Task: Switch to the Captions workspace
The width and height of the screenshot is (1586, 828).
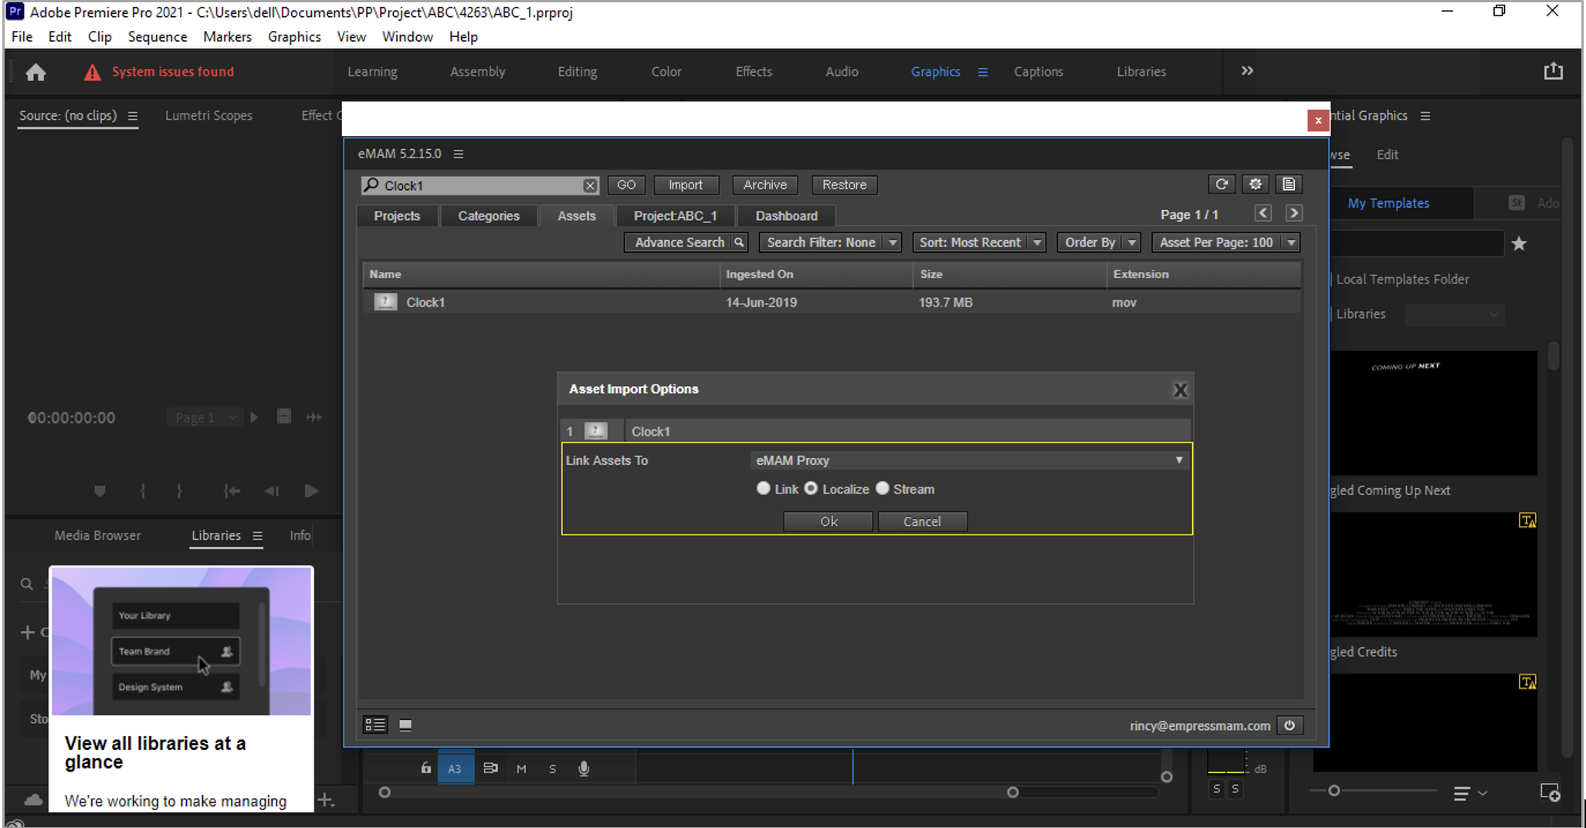Action: click(x=1039, y=72)
